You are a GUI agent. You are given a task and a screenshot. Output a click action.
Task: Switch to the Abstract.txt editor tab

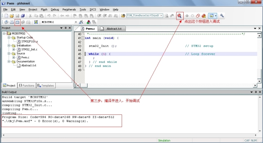click(x=112, y=29)
